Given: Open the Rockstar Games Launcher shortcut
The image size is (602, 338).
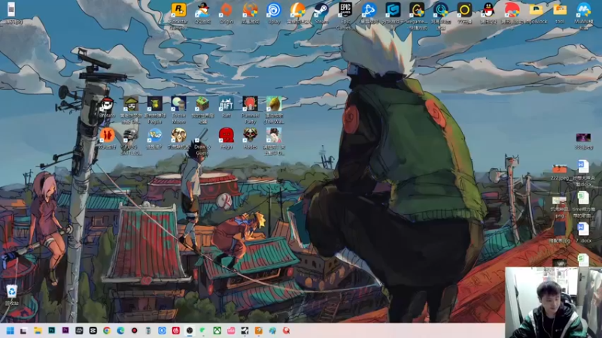Looking at the screenshot, I should click(178, 15).
